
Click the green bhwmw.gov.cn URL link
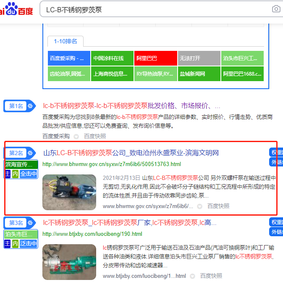pos(112,164)
